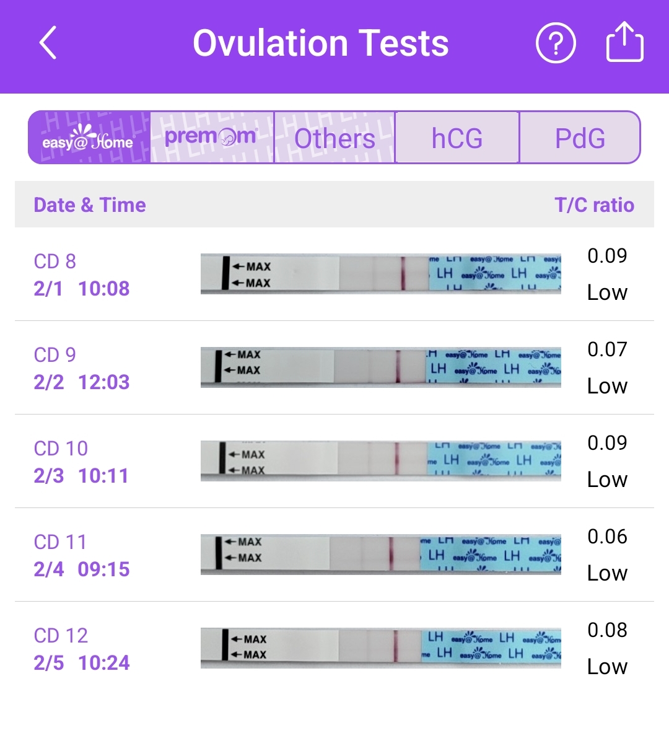669x733 pixels.
Task: Tap the share export icon
Action: (624, 42)
